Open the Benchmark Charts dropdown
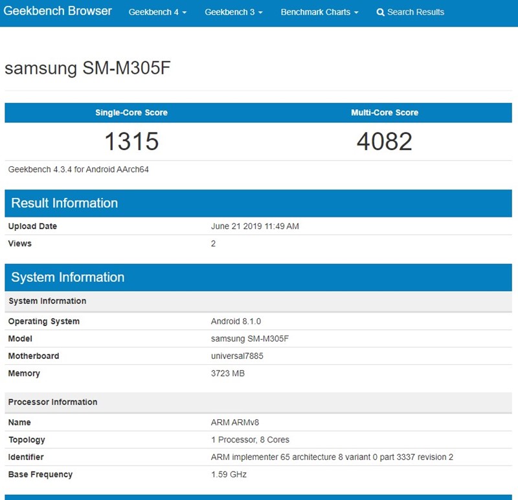The height and width of the screenshot is (500, 518). pyautogui.click(x=319, y=12)
